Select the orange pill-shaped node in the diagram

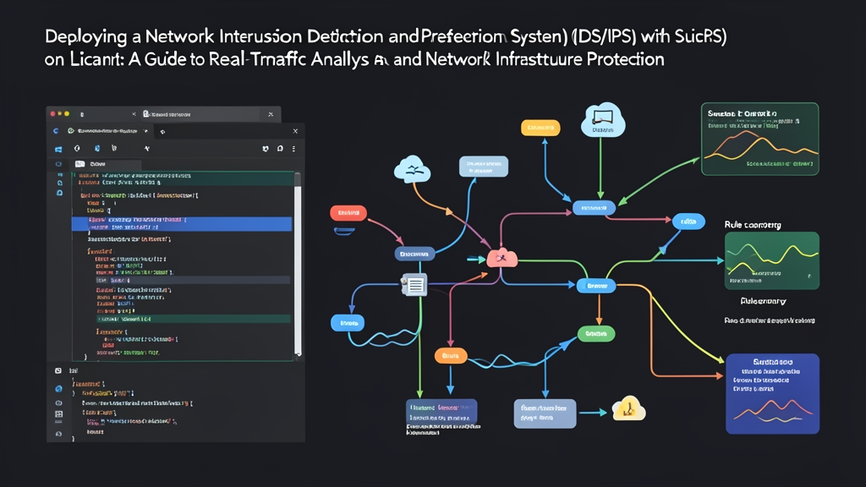pos(451,356)
